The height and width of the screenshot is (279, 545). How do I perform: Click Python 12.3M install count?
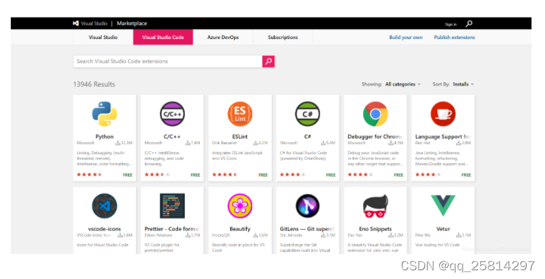[x=124, y=143]
